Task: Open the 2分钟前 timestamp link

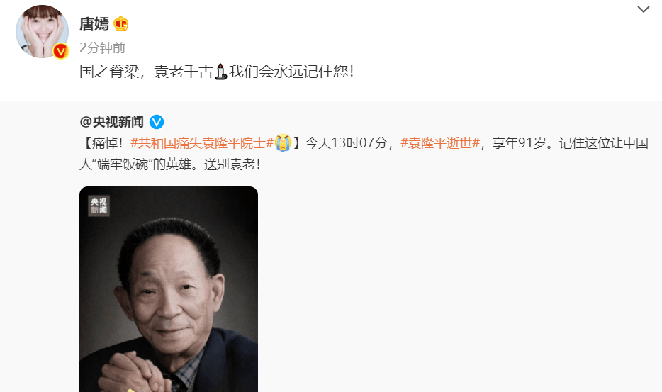Action: point(103,47)
